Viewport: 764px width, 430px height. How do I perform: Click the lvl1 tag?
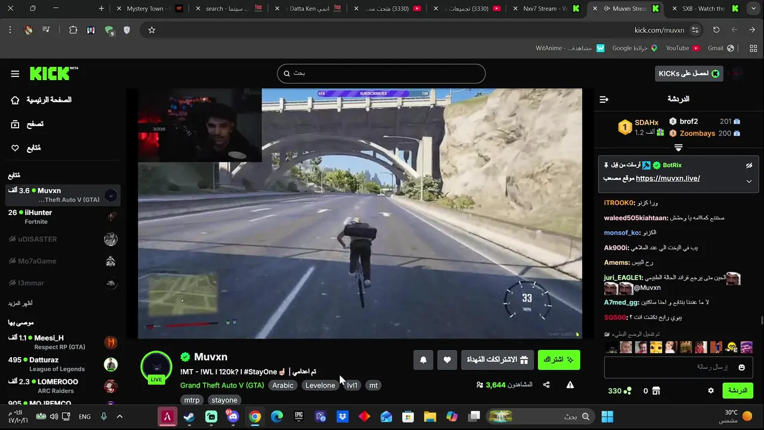click(x=352, y=385)
